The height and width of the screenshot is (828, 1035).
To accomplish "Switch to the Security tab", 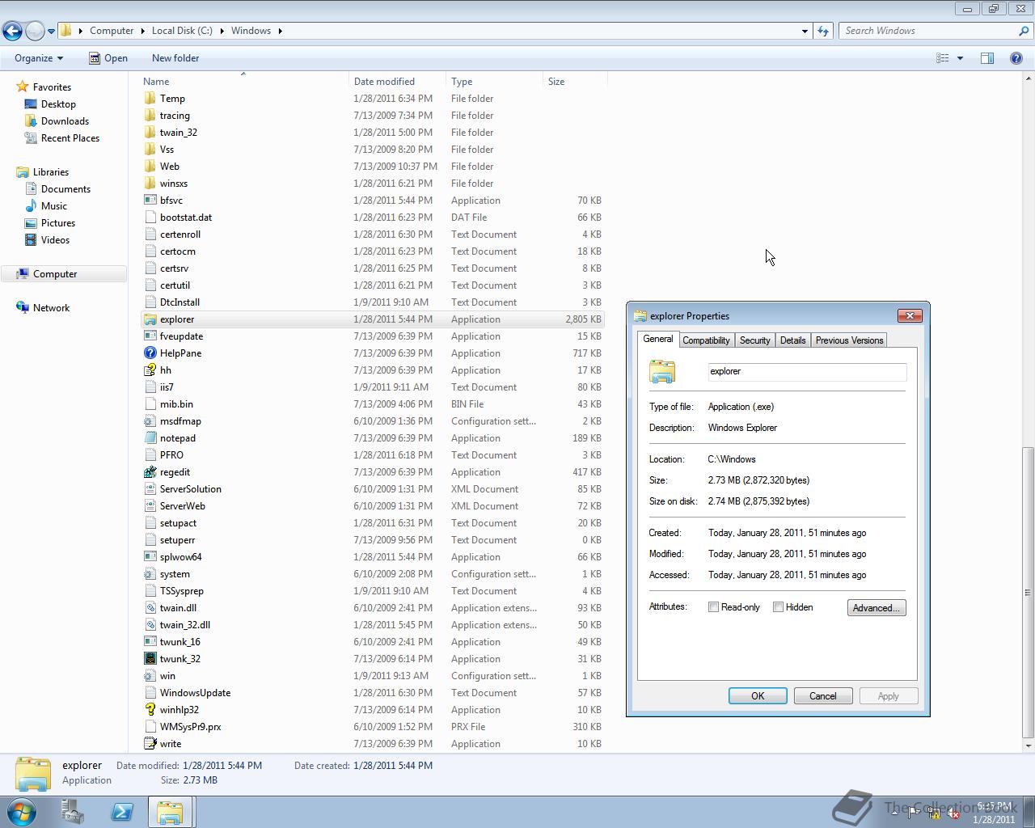I will [x=754, y=340].
